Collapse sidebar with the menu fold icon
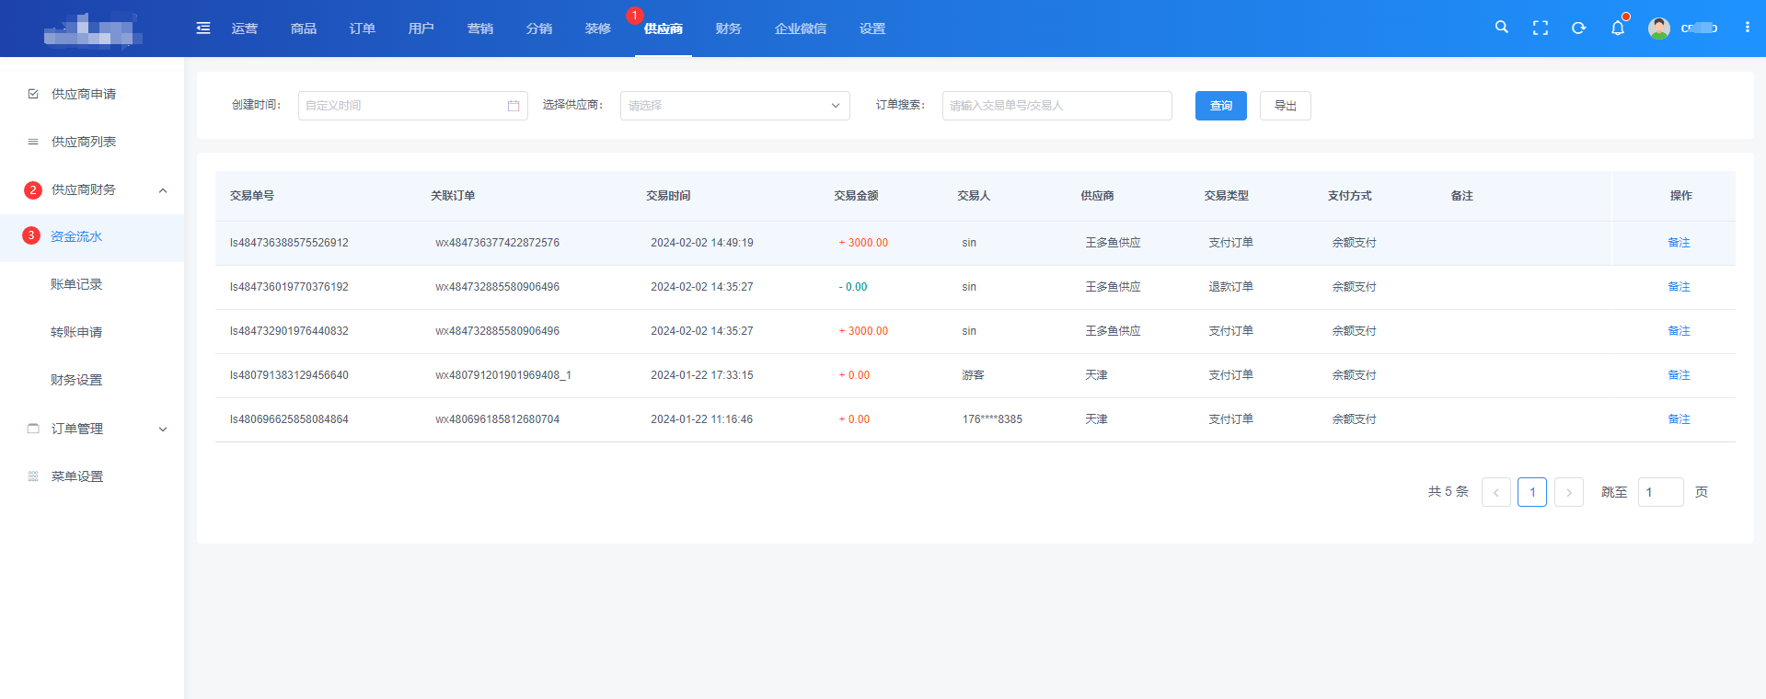Viewport: 1766px width, 699px height. tap(203, 29)
